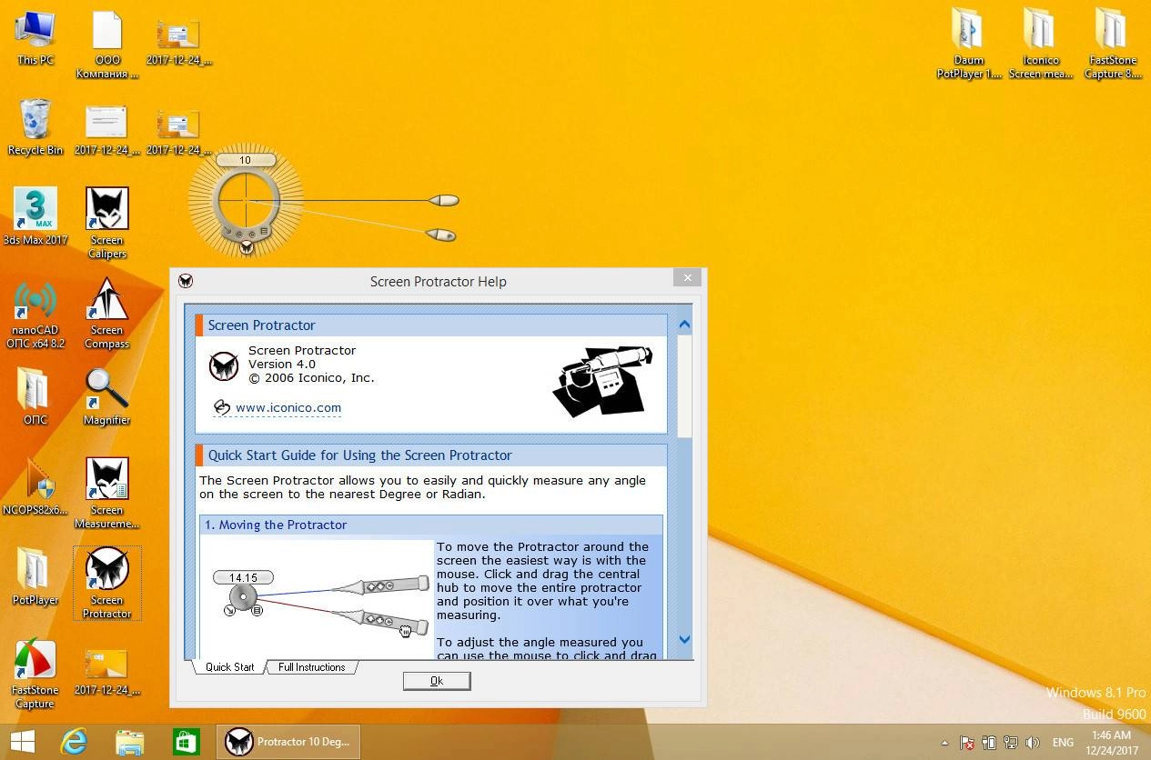This screenshot has width=1151, height=760.
Task: Click the help window vertical scrollbar thumb
Action: tap(684, 386)
